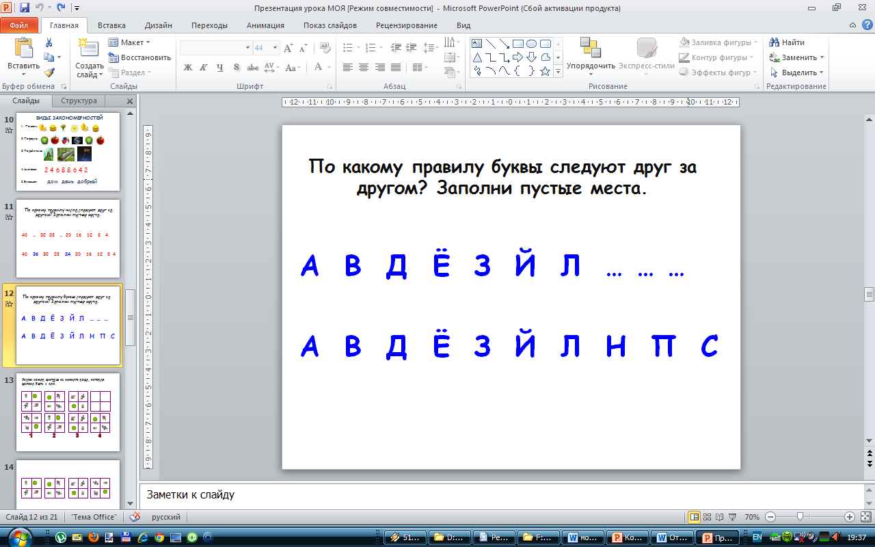Click the Format Painter brush icon
Image resolution: width=875 pixels, height=547 pixels.
click(x=49, y=72)
